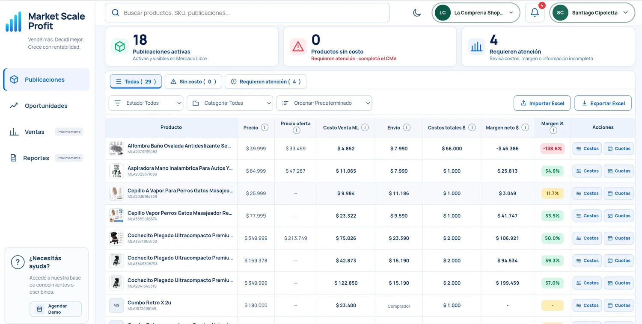This screenshot has height=324, width=642.
Task: Click info icon next to Envío header
Action: (x=407, y=127)
